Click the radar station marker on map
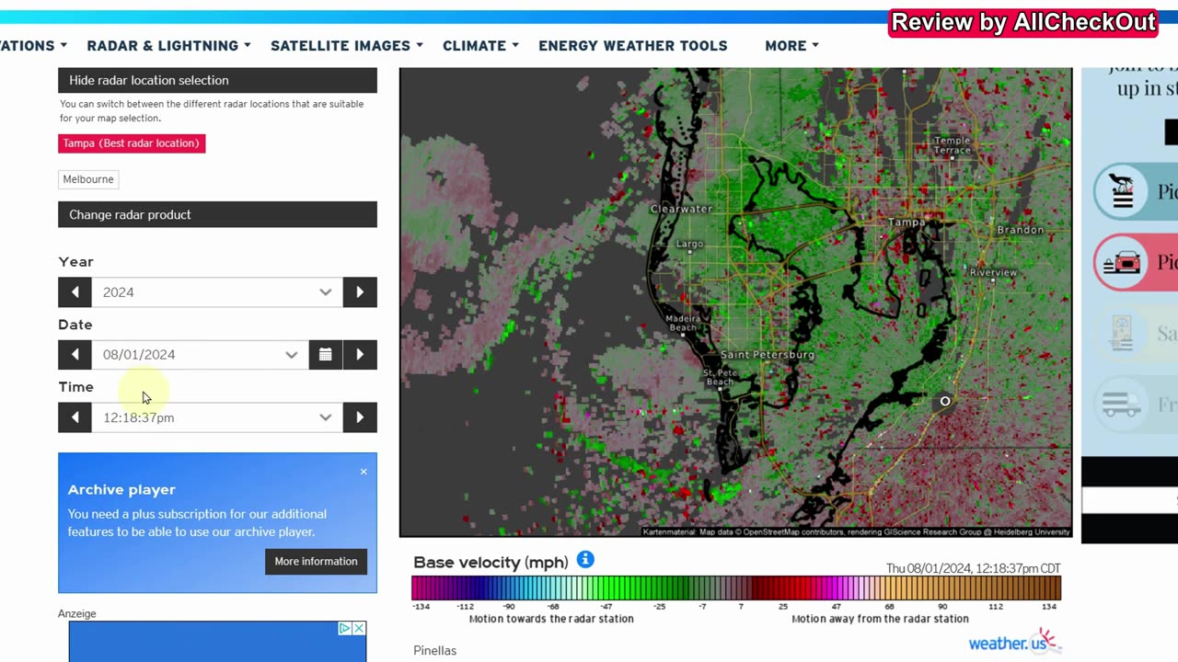The height and width of the screenshot is (662, 1178). click(945, 402)
